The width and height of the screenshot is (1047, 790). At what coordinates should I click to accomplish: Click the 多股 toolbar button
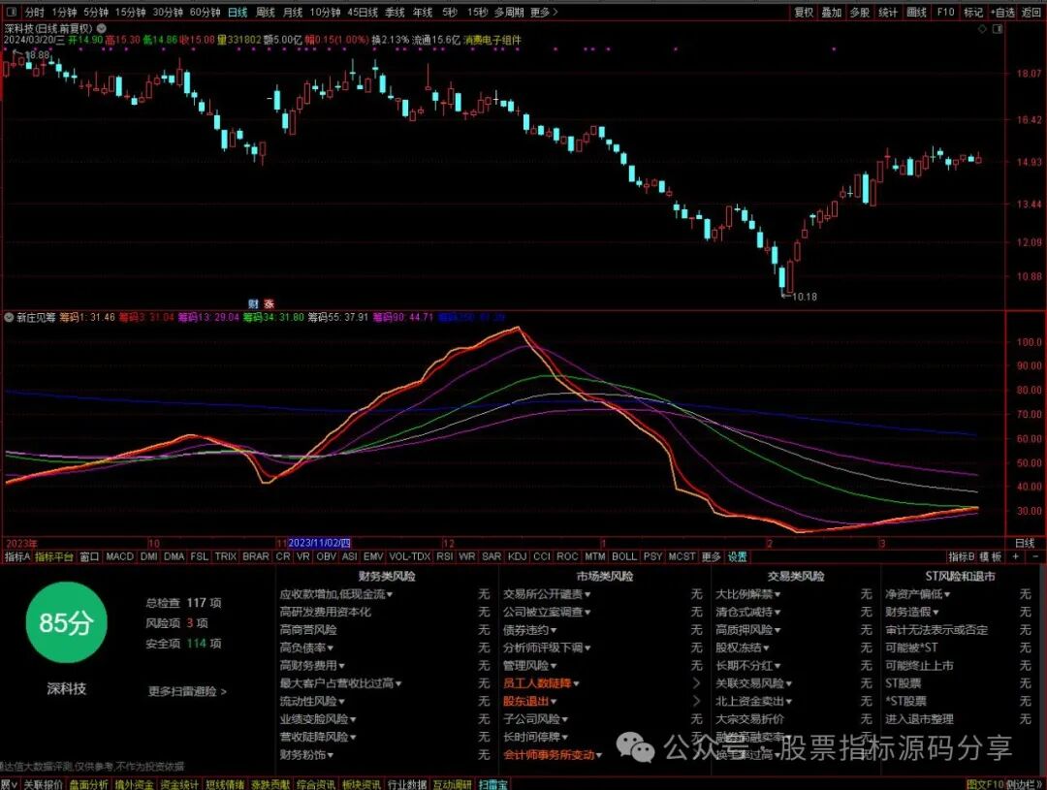pos(860,12)
